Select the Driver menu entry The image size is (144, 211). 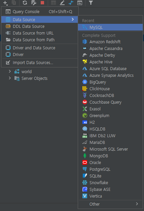(x=40, y=55)
